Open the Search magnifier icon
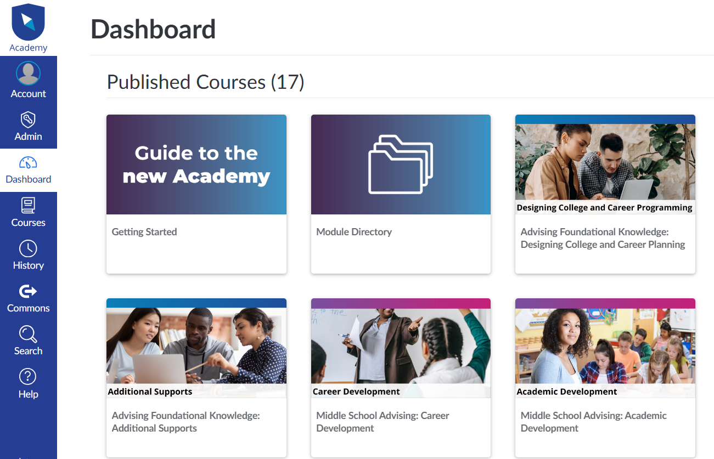Screen dimensions: 714x459 [28, 334]
